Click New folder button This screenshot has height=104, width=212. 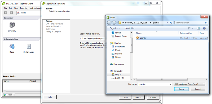point(130,28)
